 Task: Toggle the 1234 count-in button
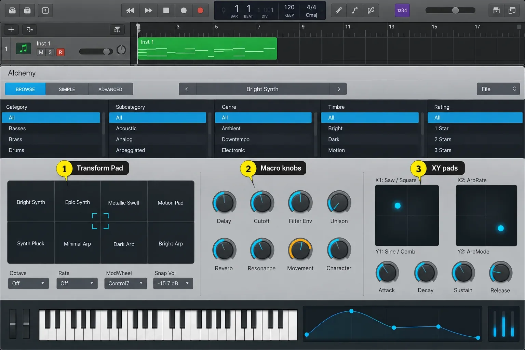[x=402, y=11]
